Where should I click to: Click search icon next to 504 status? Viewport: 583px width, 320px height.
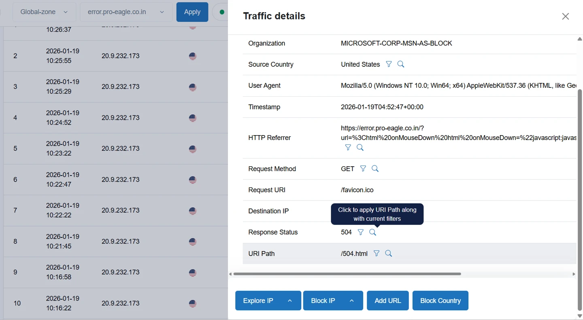[x=372, y=232]
